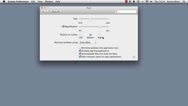The height and width of the screenshot is (106, 188).
Task: Open the Apple menu
Action: point(4,1)
